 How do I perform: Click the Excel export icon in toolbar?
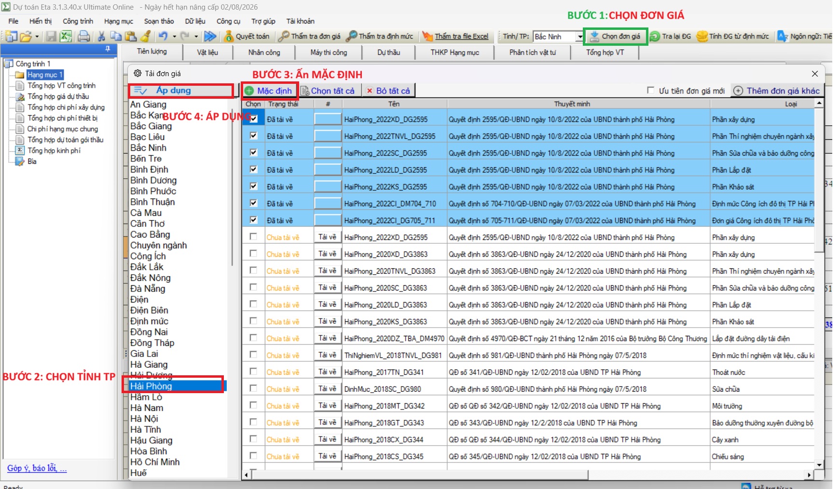tap(66, 37)
